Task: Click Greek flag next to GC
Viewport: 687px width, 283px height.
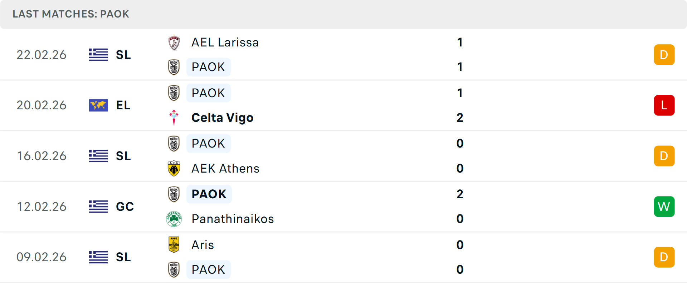Action: pyautogui.click(x=98, y=207)
